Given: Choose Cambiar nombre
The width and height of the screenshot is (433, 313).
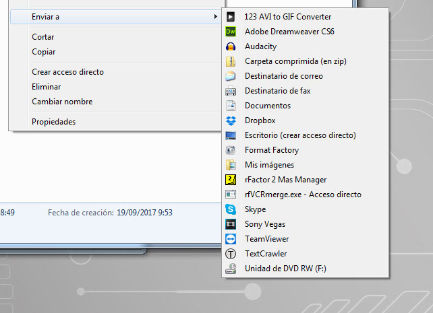Looking at the screenshot, I should (x=115, y=102).
